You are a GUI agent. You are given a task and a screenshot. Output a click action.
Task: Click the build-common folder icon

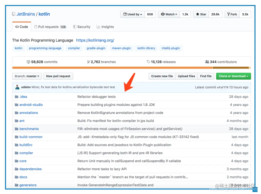17,137
